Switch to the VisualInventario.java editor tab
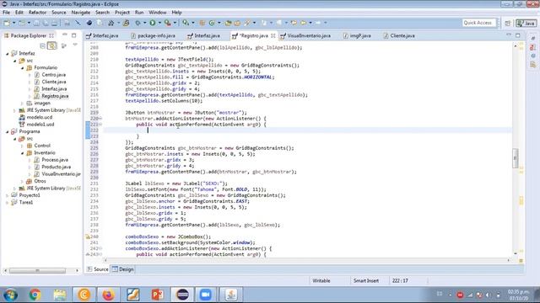 coord(305,35)
